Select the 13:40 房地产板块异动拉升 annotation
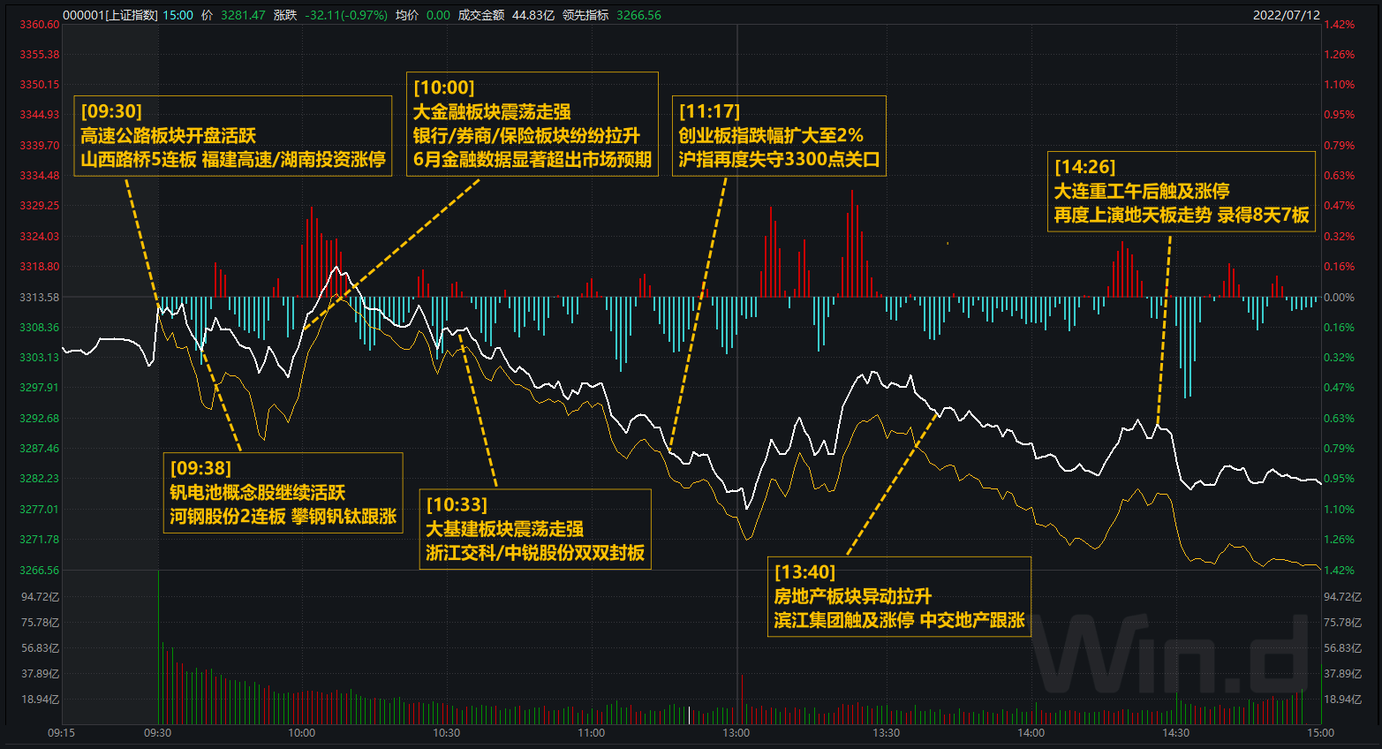This screenshot has width=1382, height=749. (899, 597)
